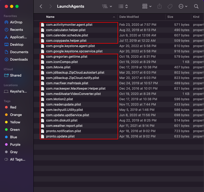
Task: Open Downloads folder in sidebar
Action: tap(19, 59)
